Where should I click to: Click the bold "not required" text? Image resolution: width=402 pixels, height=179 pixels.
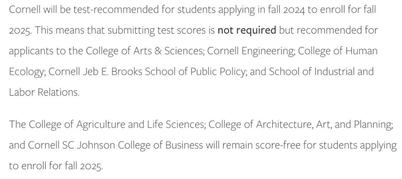246,30
